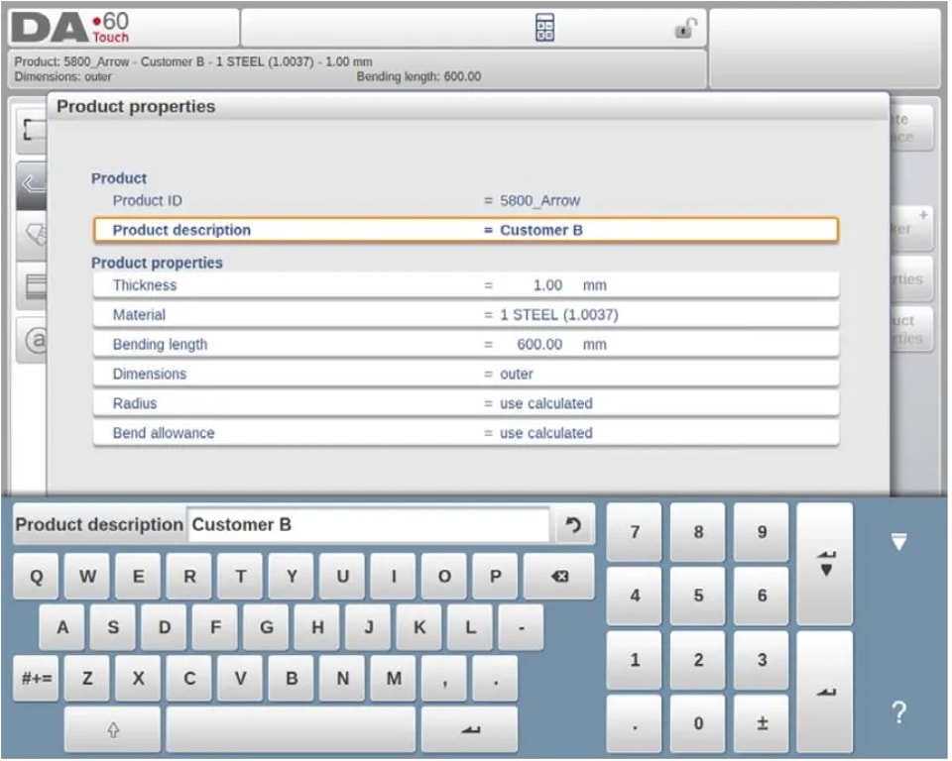The image size is (952, 761).
Task: Tap the S key
Action: [113, 627]
